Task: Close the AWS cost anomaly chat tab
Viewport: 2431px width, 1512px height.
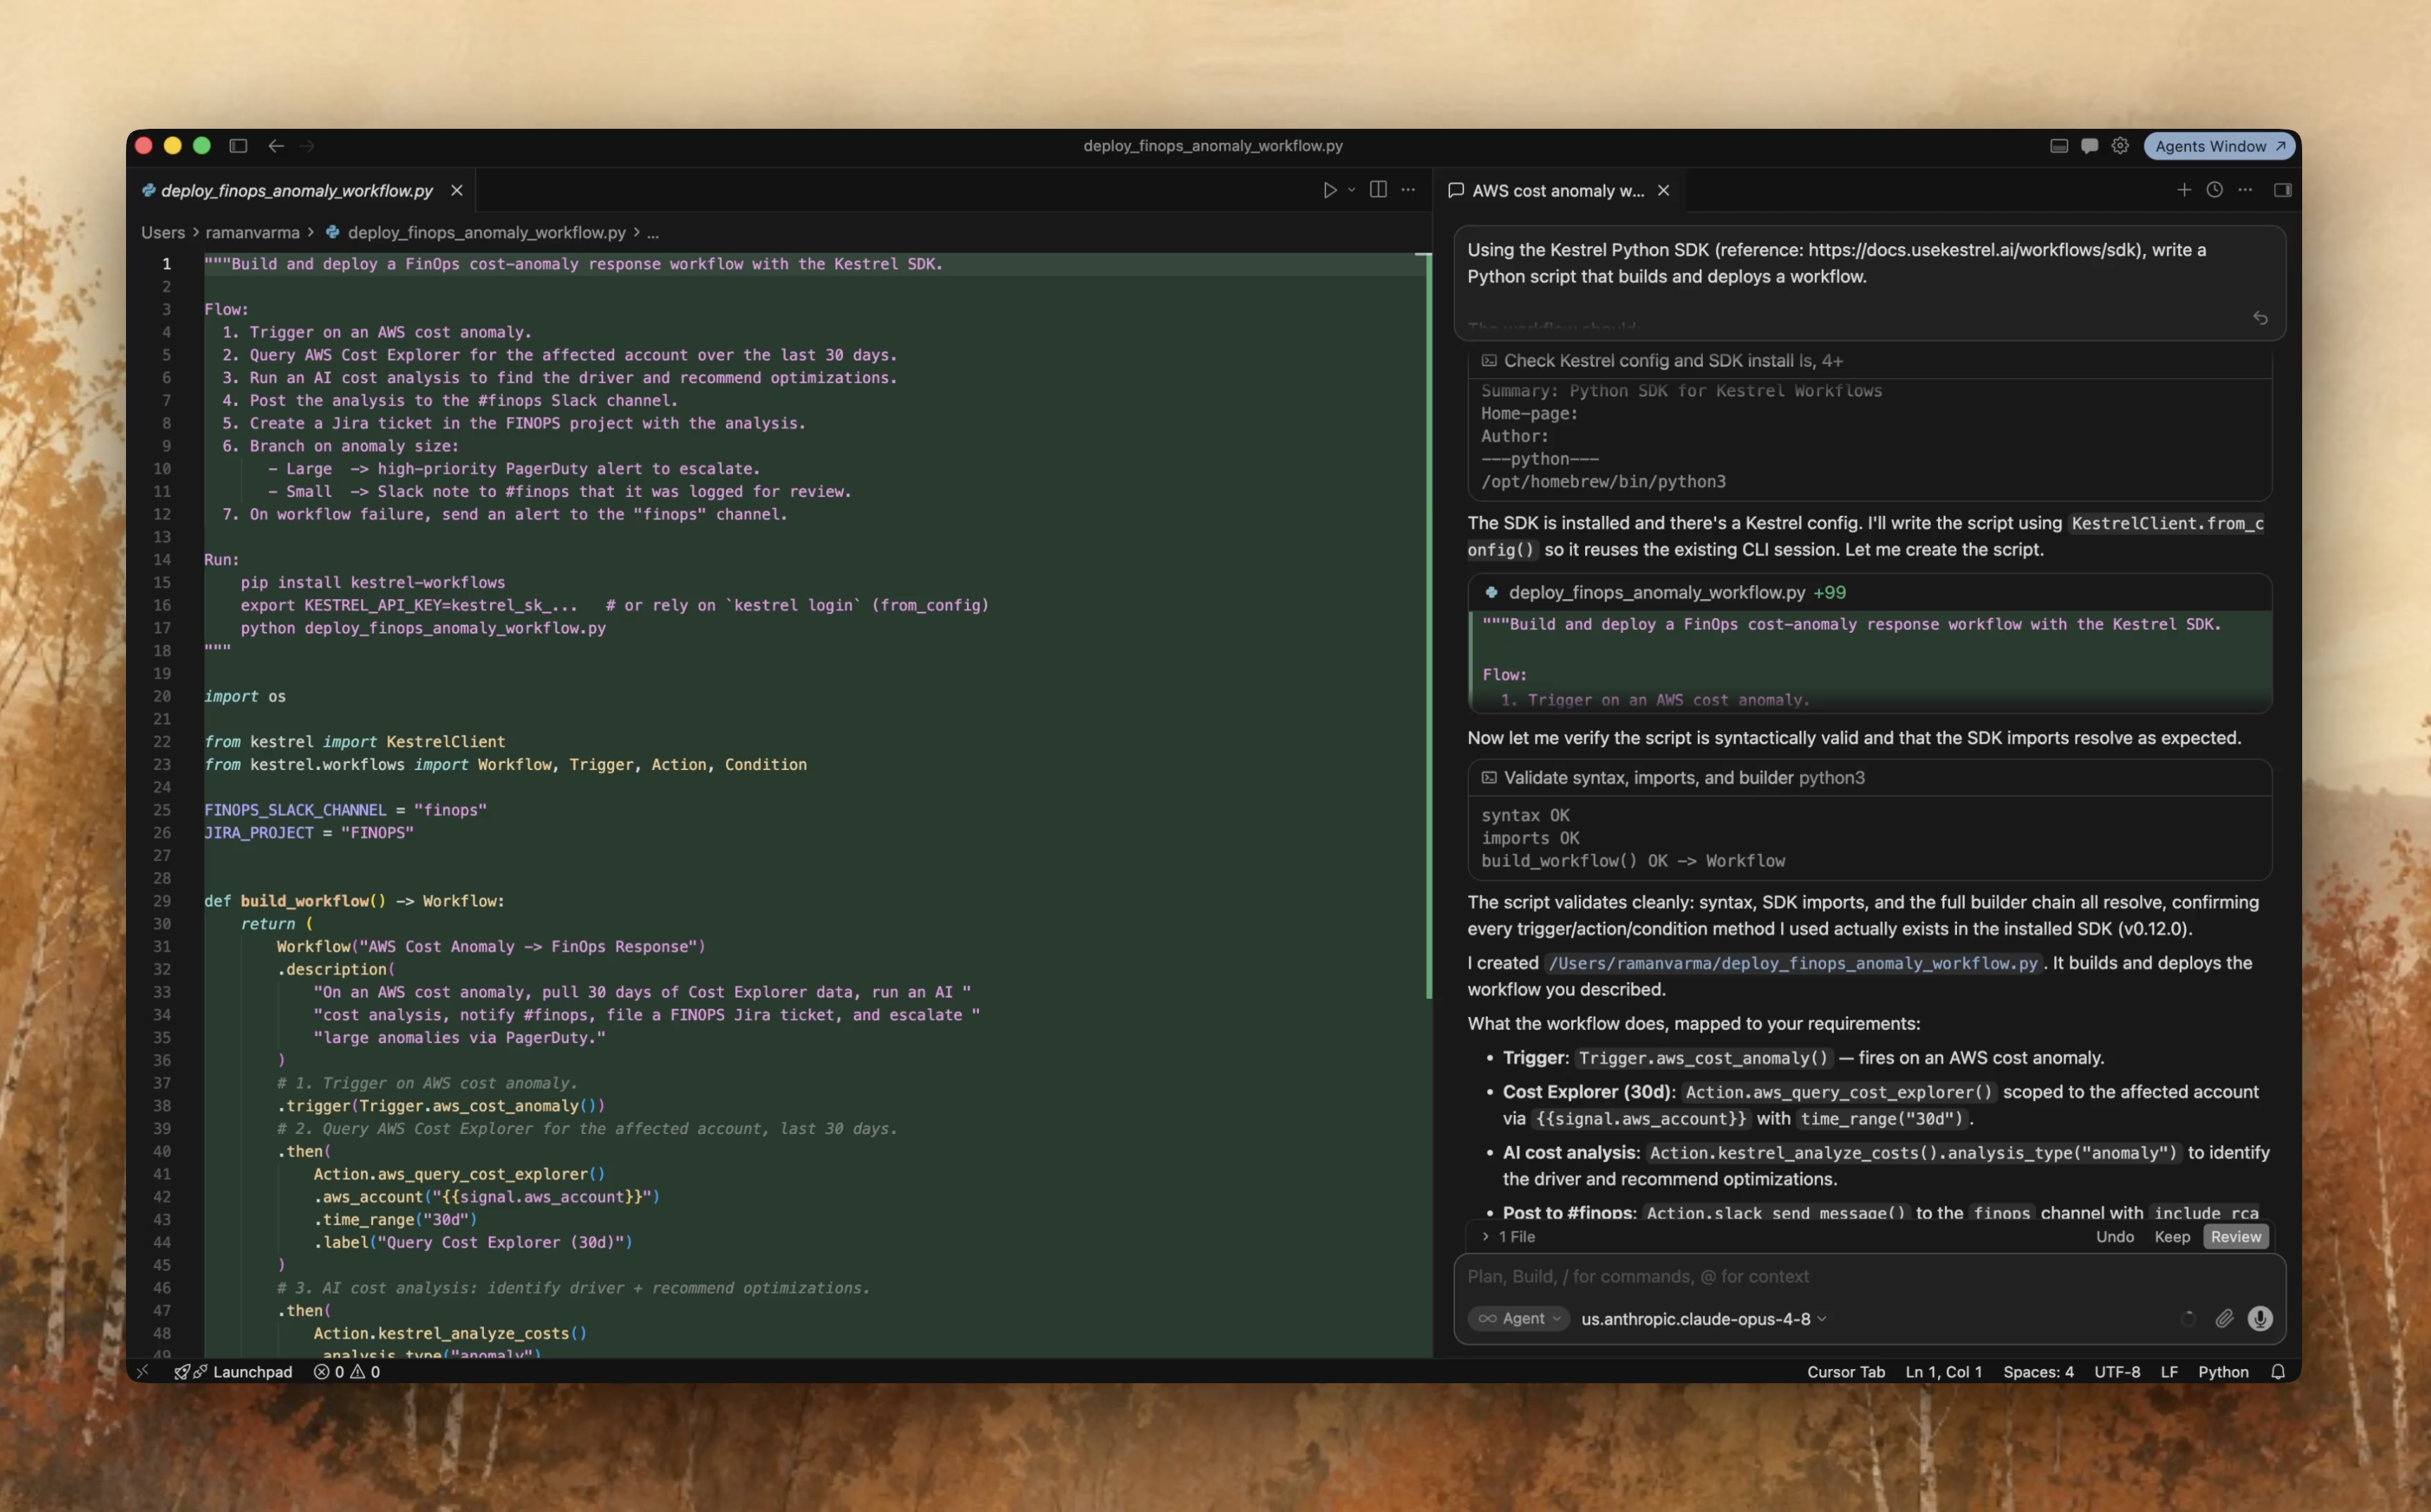Action: click(1663, 190)
